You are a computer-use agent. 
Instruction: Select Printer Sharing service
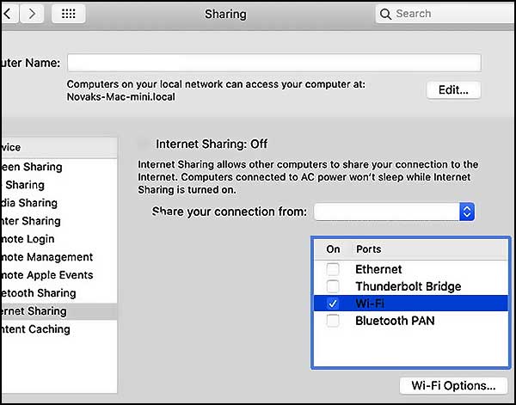pos(58,221)
